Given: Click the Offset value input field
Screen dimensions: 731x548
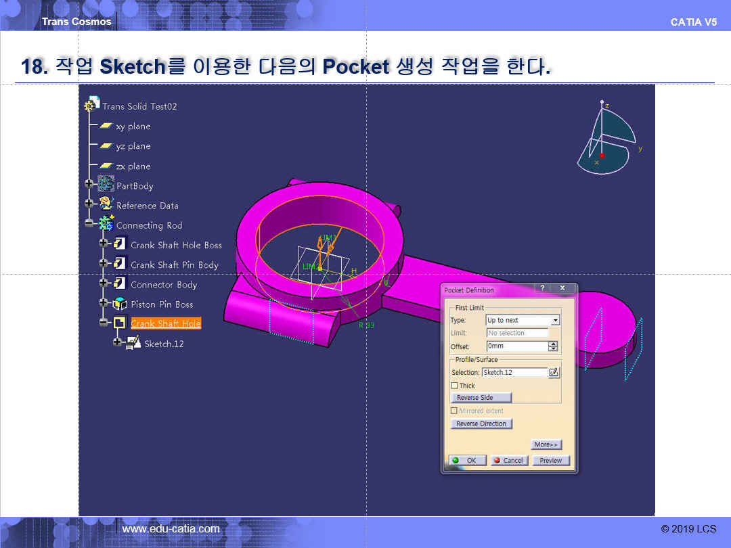Looking at the screenshot, I should pos(516,346).
